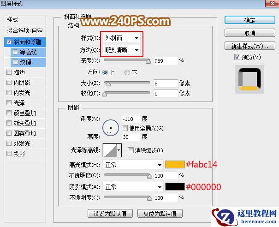Image resolution: width=279 pixels, height=227 pixels.
Task: Uncheck the 斜面和浮雕 checkbox
Action: 9,42
